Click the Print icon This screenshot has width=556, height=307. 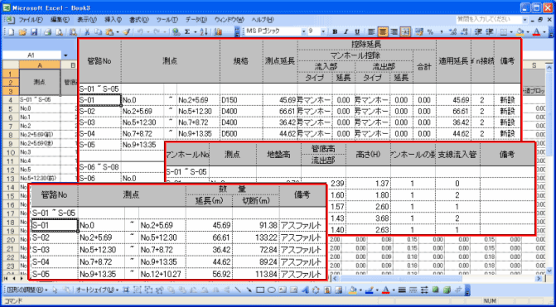(47, 32)
